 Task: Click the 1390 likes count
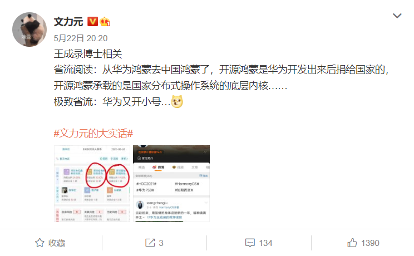tap(370, 243)
